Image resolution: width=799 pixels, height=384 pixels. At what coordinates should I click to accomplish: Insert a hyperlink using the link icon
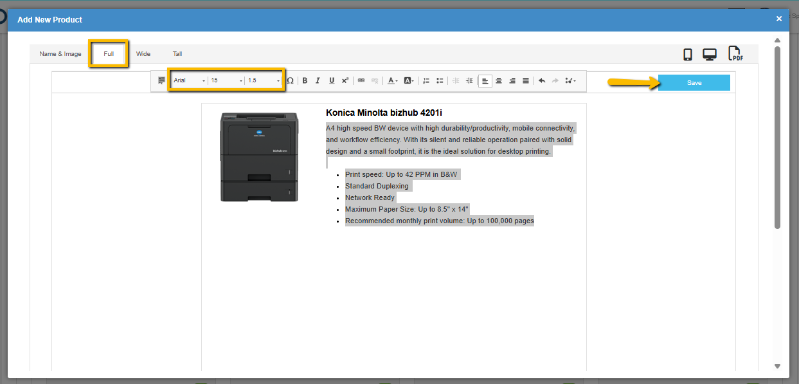(361, 80)
